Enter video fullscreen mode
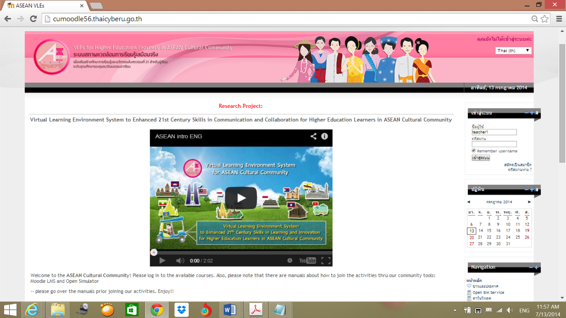566x318 pixels. click(x=326, y=261)
